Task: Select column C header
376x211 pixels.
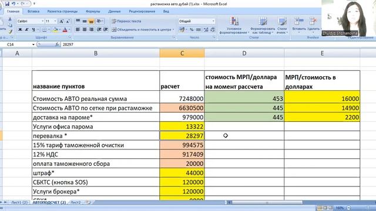Action: tap(182, 53)
